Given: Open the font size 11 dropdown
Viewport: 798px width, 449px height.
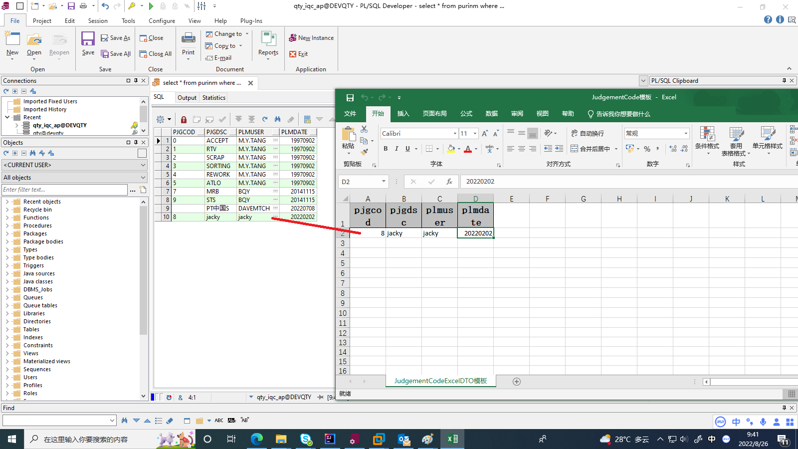Looking at the screenshot, I should 474,133.
